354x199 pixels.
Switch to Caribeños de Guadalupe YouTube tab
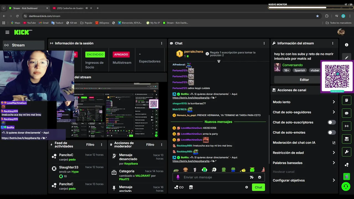point(72,8)
